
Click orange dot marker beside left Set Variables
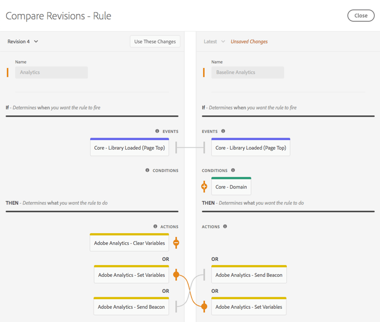click(x=176, y=275)
